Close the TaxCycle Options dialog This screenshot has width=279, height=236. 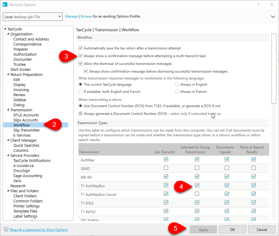(x=272, y=5)
